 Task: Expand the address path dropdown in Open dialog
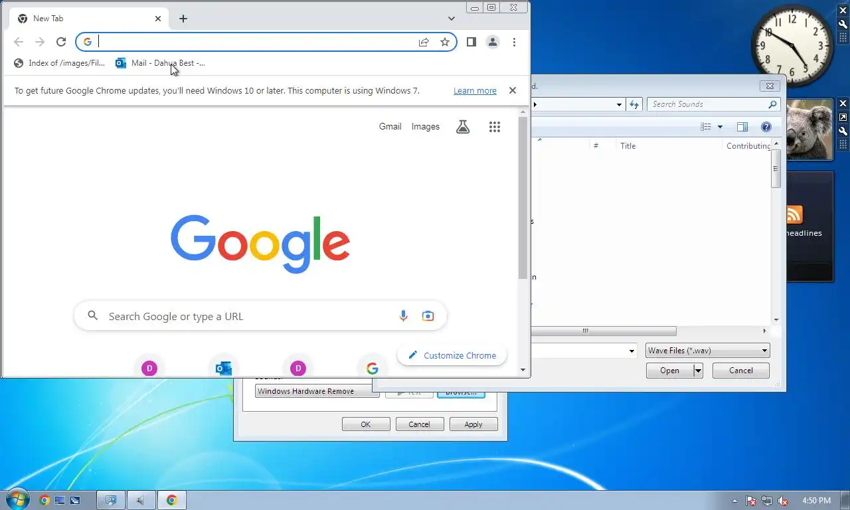(x=619, y=104)
